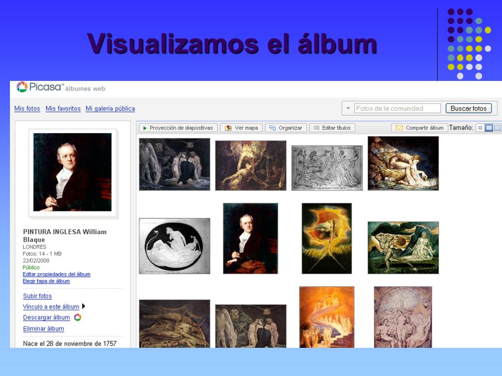Start Proyección de diapositivas
The image size is (502, 376).
pyautogui.click(x=178, y=128)
